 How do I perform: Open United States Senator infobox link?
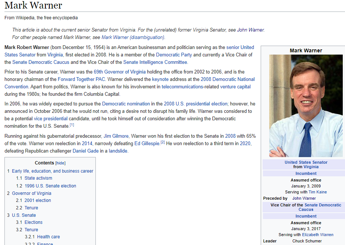click(x=306, y=162)
